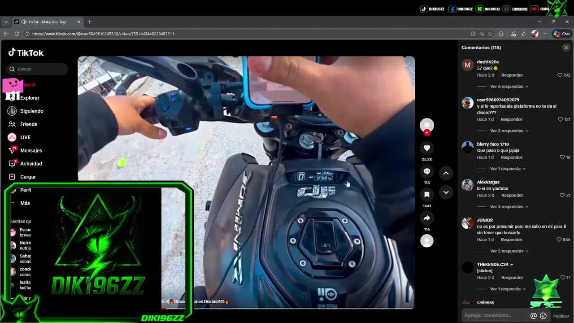Open emoji picker in comment box
This screenshot has height=323, width=574.
[x=543, y=316]
